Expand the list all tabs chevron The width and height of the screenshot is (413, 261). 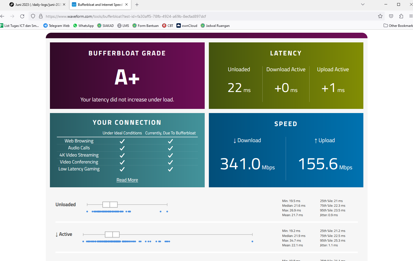(x=363, y=4)
